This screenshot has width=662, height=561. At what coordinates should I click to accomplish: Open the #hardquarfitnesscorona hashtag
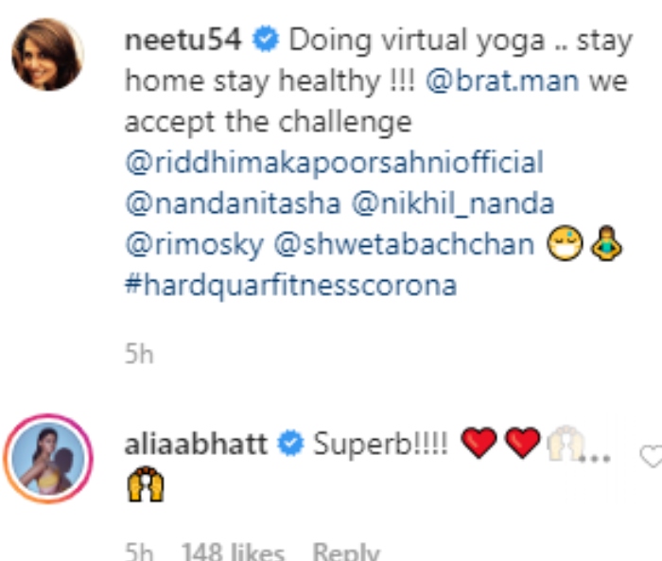pyautogui.click(x=290, y=284)
